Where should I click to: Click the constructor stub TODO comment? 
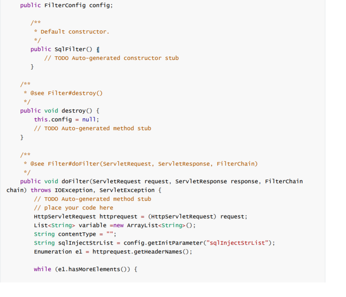[x=111, y=58]
